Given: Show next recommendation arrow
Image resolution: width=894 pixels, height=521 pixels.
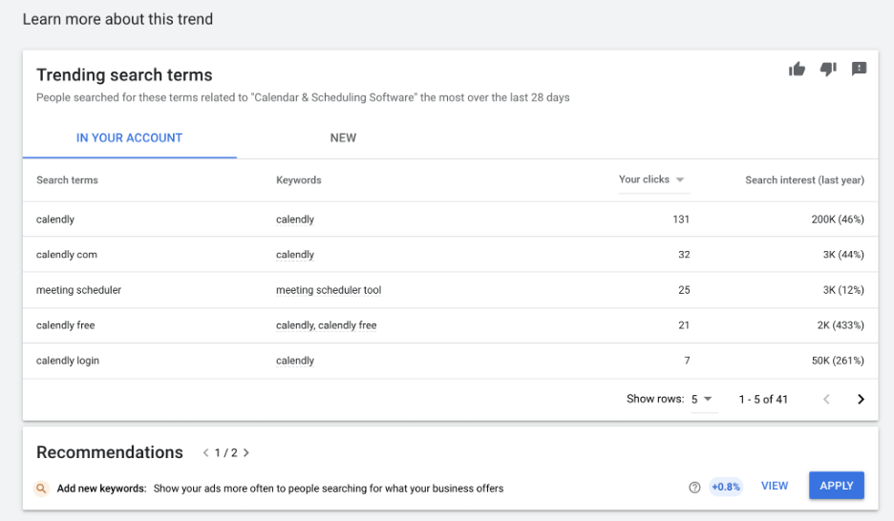Looking at the screenshot, I should pyautogui.click(x=246, y=452).
